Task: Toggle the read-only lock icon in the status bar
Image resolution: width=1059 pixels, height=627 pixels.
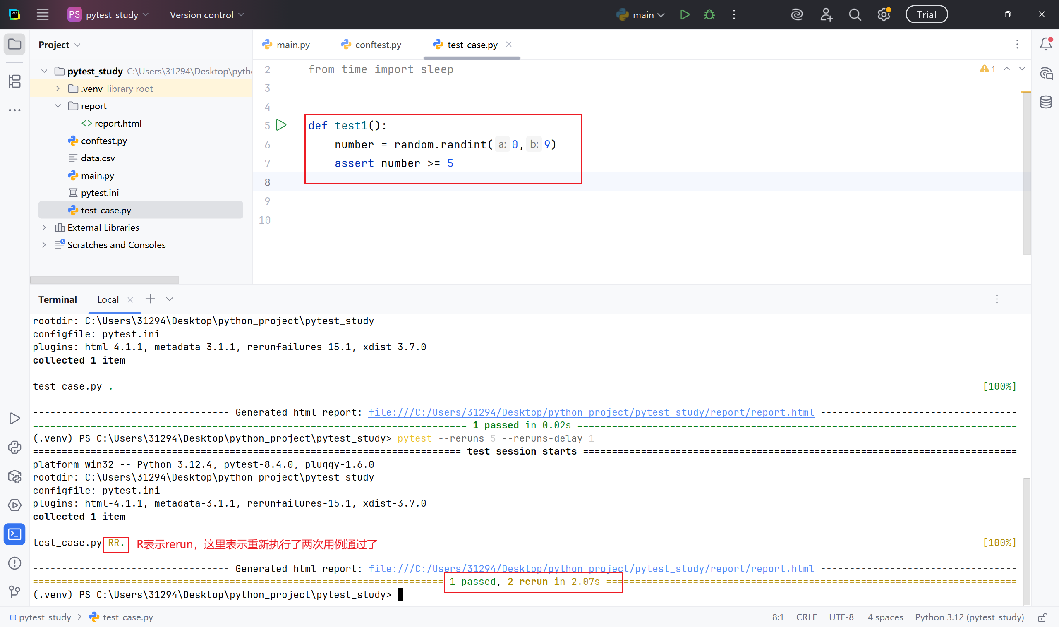Action: [x=1042, y=617]
